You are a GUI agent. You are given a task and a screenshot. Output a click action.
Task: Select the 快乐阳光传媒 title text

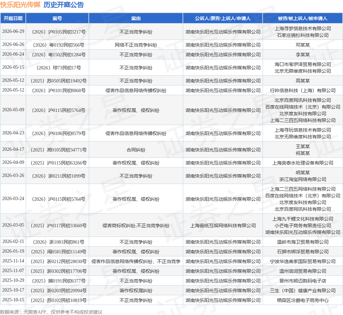coord(20,5)
